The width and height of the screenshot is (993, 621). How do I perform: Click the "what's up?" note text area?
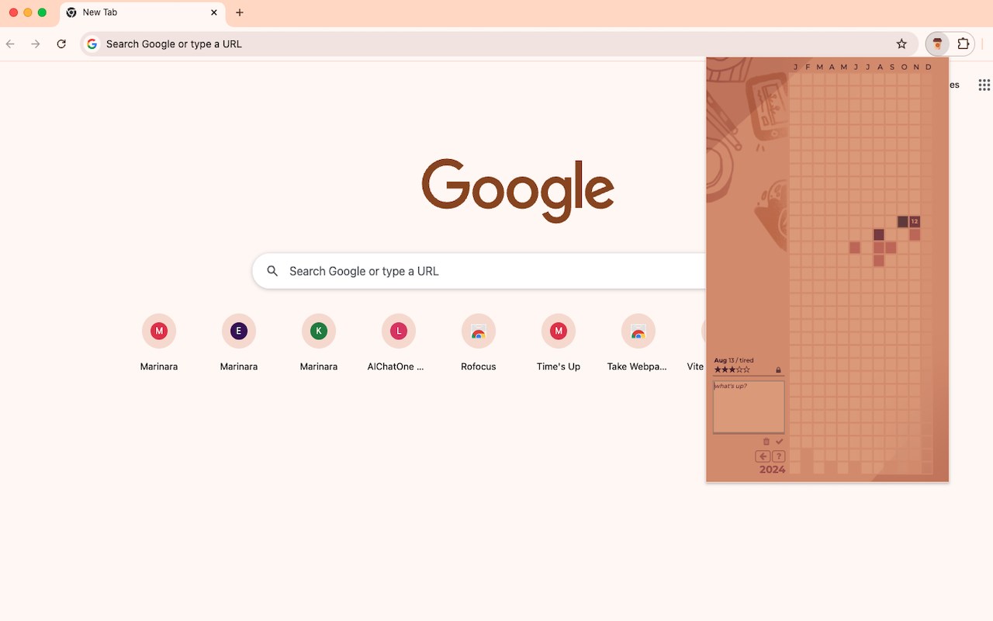(x=749, y=407)
